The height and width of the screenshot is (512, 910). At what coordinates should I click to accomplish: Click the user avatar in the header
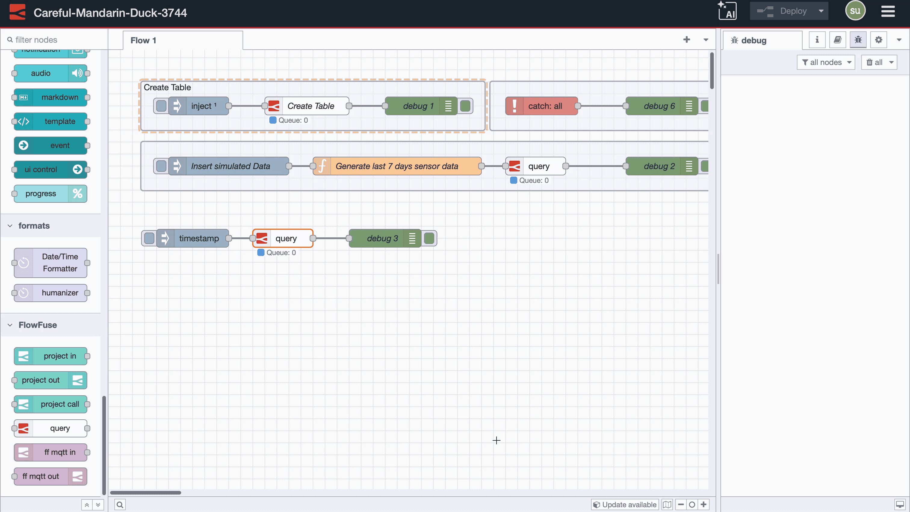855,11
